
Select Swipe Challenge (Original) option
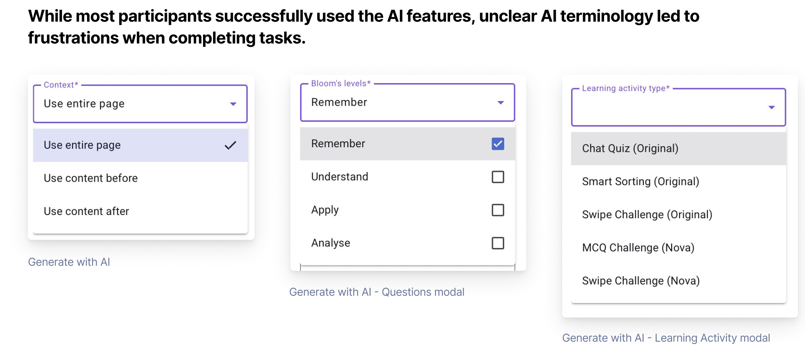(647, 215)
